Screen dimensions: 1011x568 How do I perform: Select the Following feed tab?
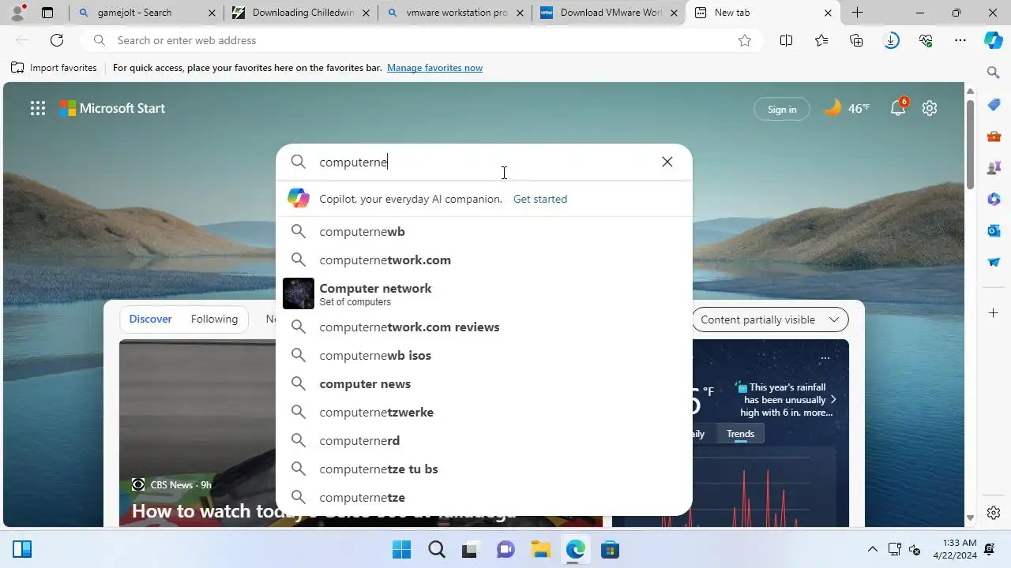[214, 319]
